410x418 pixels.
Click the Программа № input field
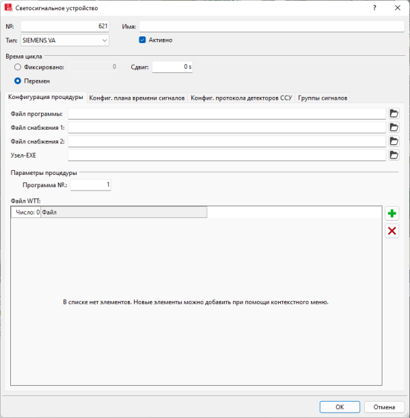click(x=91, y=184)
